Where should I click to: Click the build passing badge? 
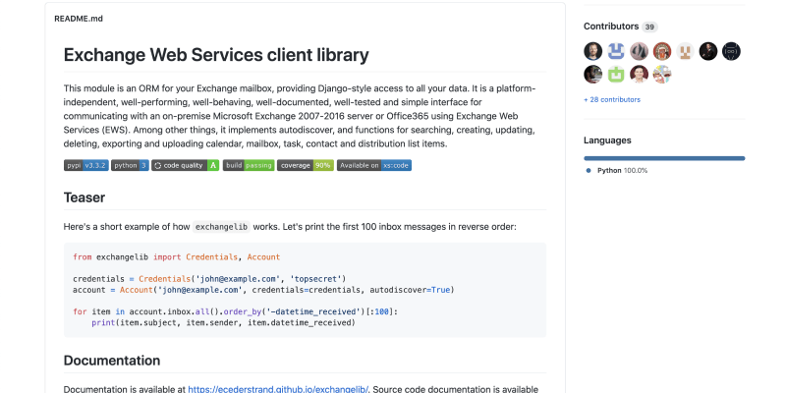[249, 166]
